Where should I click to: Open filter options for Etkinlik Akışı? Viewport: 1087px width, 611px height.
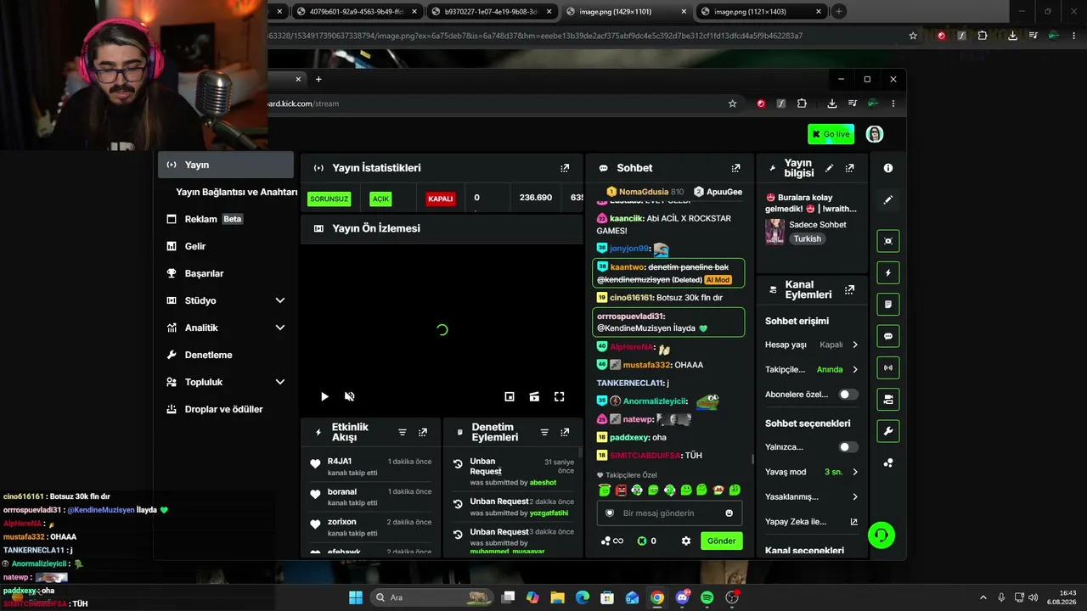(403, 432)
